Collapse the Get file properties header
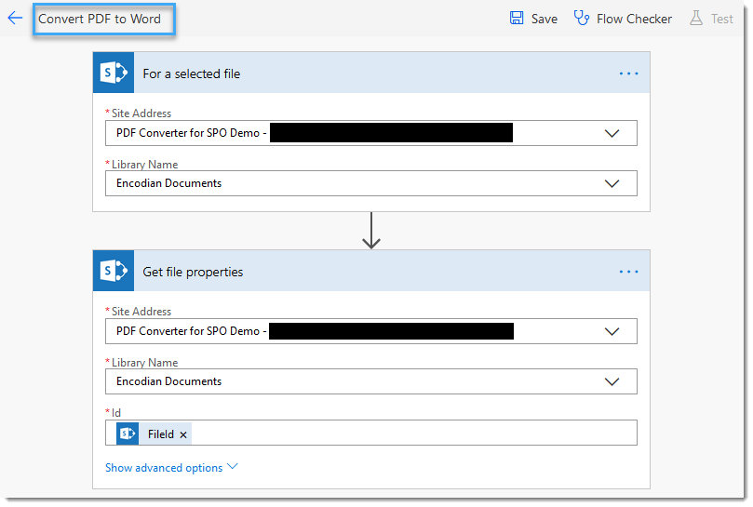 click(371, 271)
